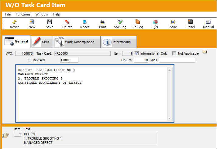Viewport: 217px width, 149px height.
Task: Open the Work Accomplished tab
Action: (x=77, y=42)
